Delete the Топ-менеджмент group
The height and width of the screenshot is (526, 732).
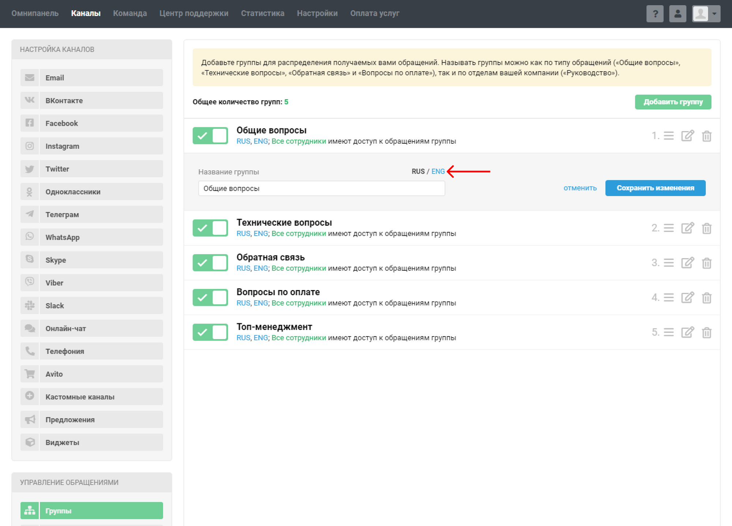point(706,332)
